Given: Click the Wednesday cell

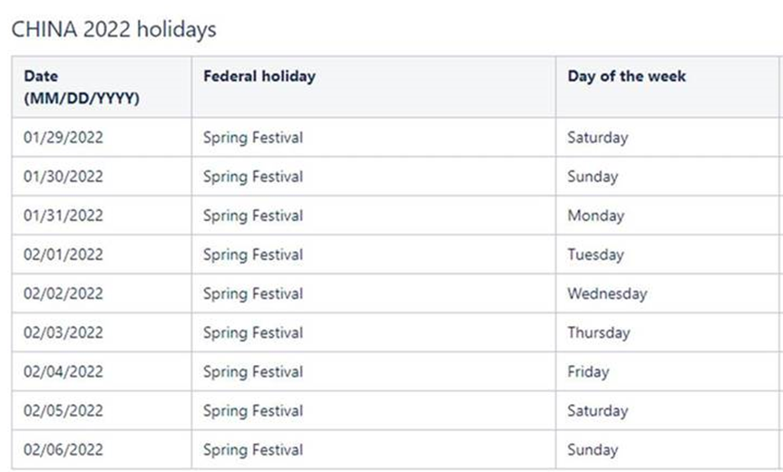Looking at the screenshot, I should coord(607,294).
